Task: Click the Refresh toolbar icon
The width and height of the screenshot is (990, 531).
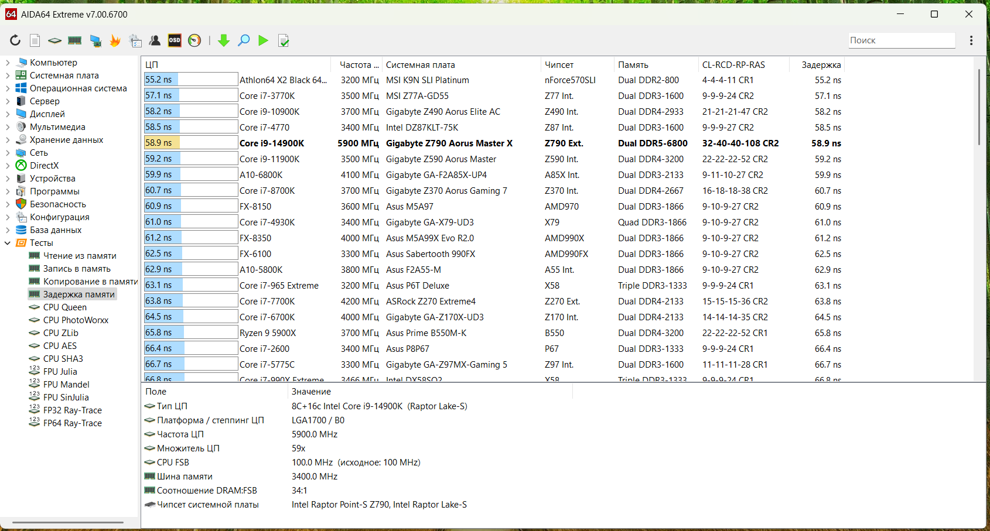Action: pyautogui.click(x=15, y=40)
